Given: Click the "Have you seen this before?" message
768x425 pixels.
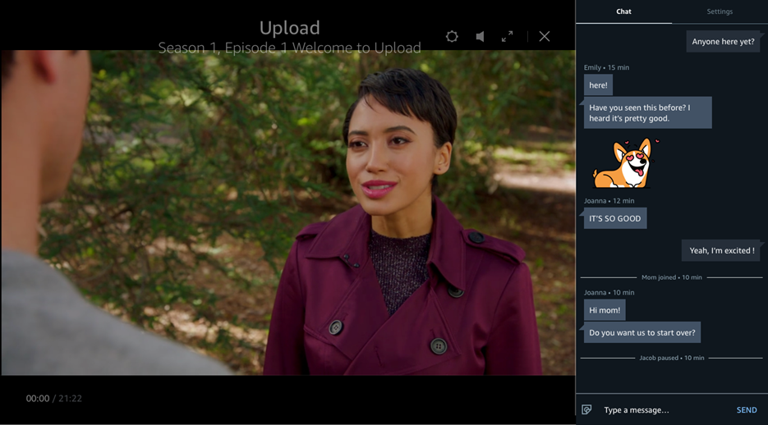Looking at the screenshot, I should pos(647,113).
